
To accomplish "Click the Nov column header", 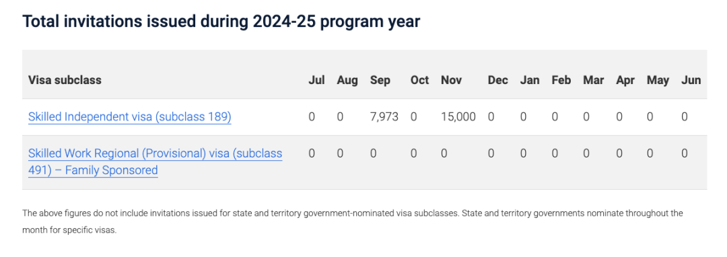I will coord(452,80).
